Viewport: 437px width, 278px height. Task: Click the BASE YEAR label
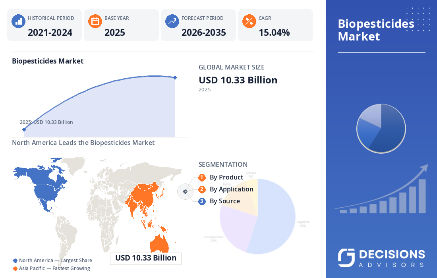(x=116, y=18)
